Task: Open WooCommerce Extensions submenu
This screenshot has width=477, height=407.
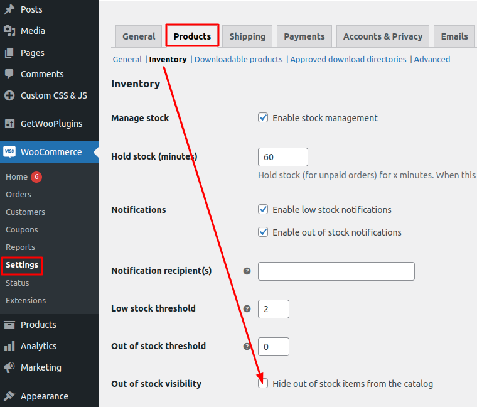Action: click(x=26, y=300)
